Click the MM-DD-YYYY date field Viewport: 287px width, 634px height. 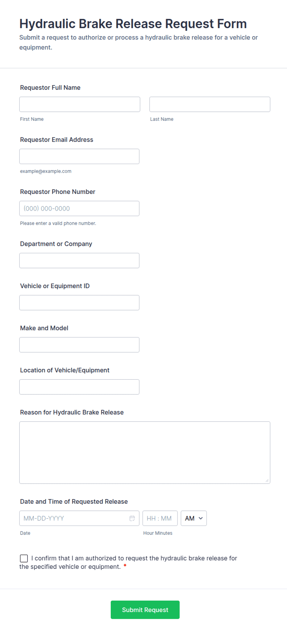[79, 518]
